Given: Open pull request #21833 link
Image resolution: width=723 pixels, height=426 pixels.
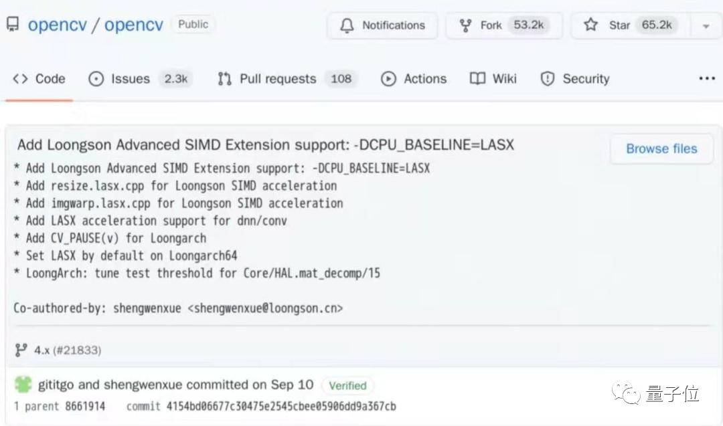Looking at the screenshot, I should pyautogui.click(x=77, y=350).
